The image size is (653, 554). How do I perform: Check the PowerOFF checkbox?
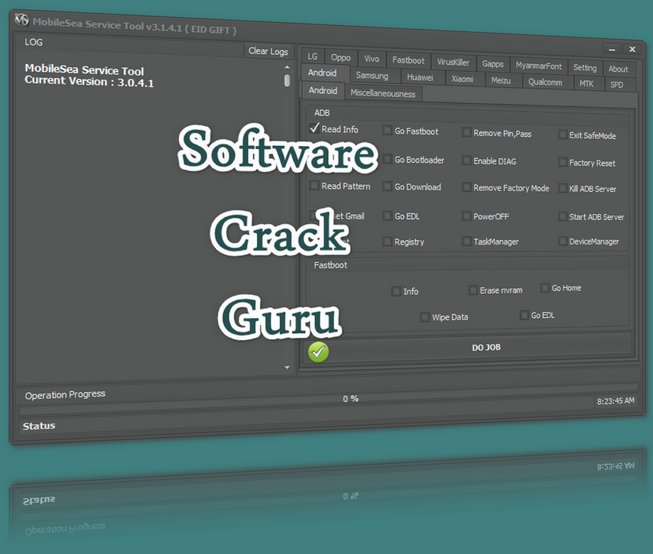click(x=466, y=216)
